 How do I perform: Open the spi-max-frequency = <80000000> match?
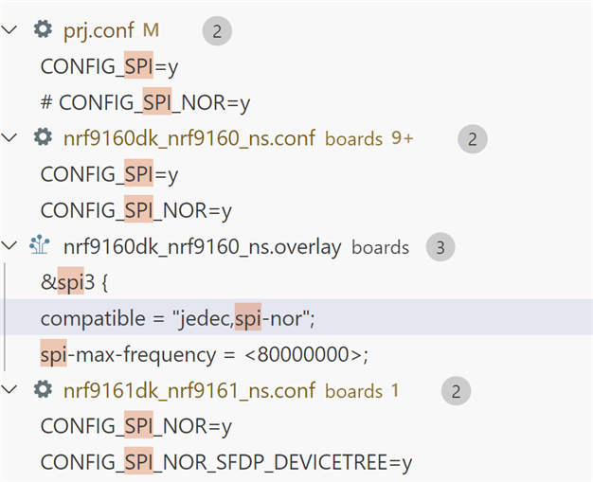(x=205, y=354)
